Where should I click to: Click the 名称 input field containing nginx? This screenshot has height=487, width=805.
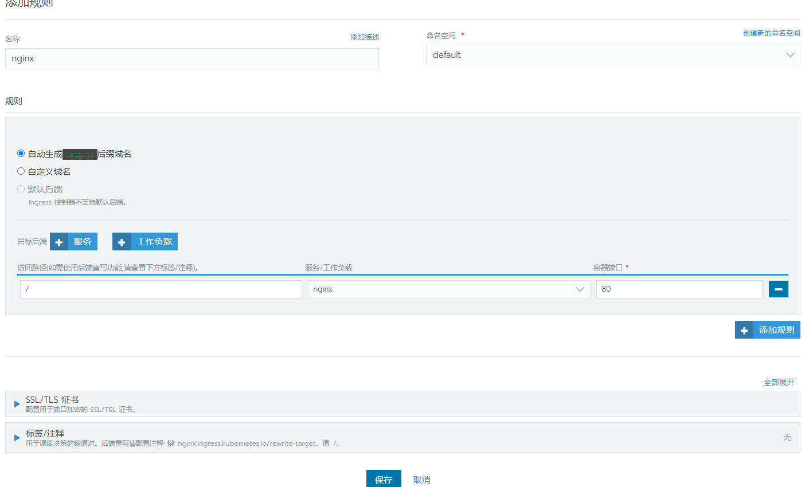pyautogui.click(x=192, y=58)
